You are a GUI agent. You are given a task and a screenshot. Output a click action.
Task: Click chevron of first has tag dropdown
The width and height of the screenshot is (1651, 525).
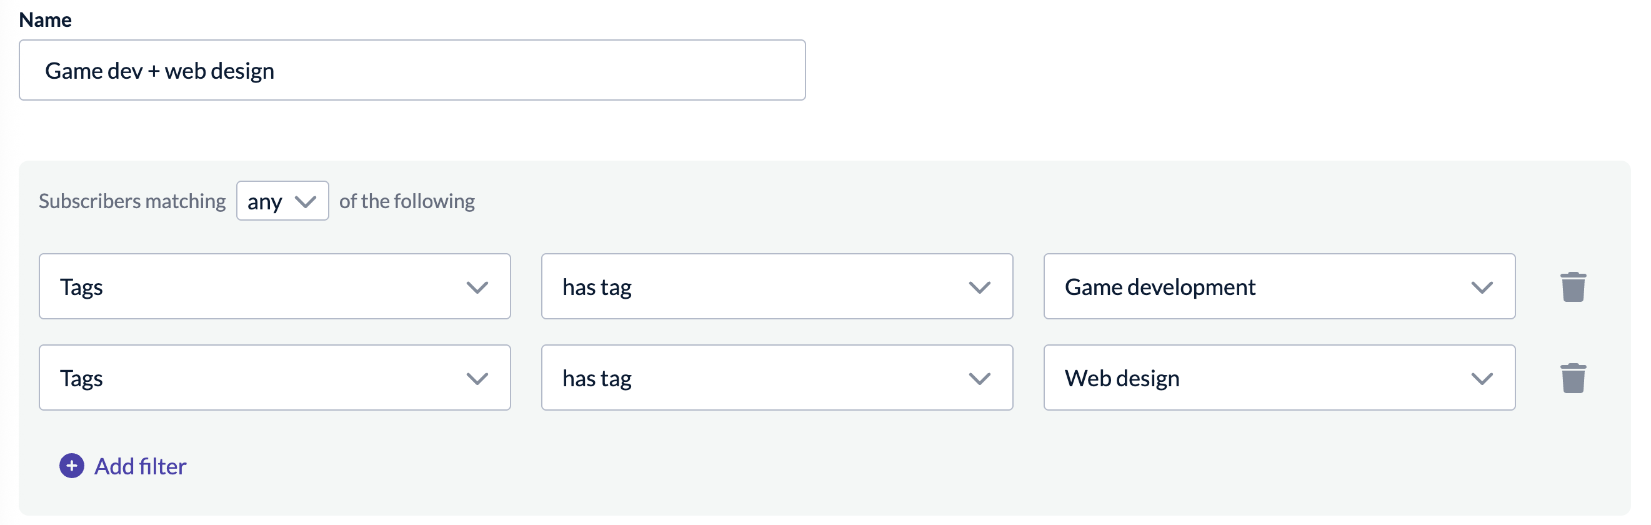(979, 288)
